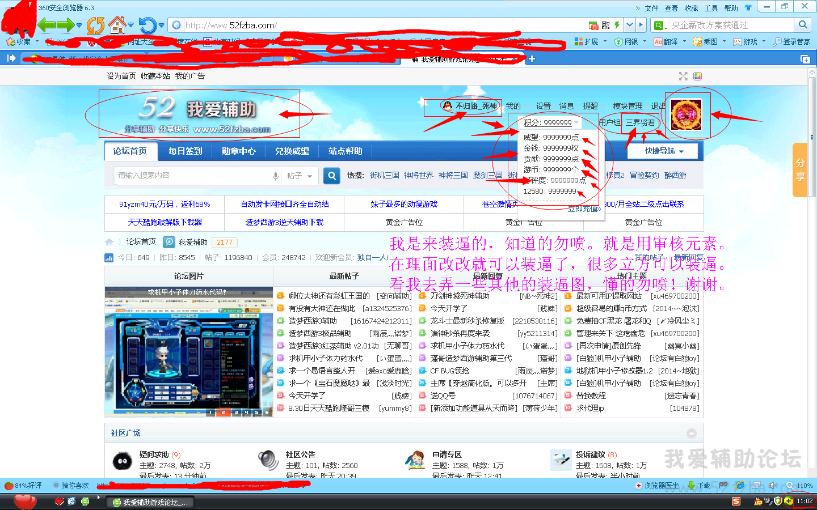
Task: Click the colorful skin switch icon above banner
Action: [698, 76]
